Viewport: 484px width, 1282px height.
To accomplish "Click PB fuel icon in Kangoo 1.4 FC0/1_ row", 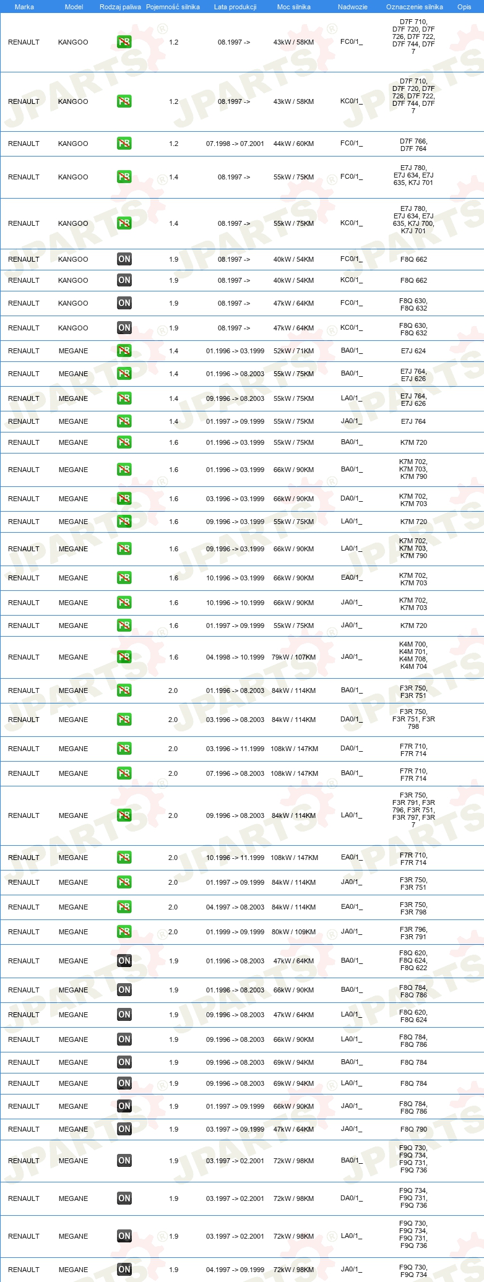I will tap(124, 177).
